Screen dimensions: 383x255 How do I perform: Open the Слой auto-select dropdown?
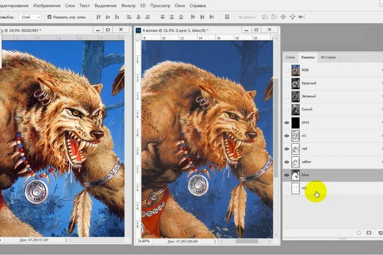click(30, 17)
